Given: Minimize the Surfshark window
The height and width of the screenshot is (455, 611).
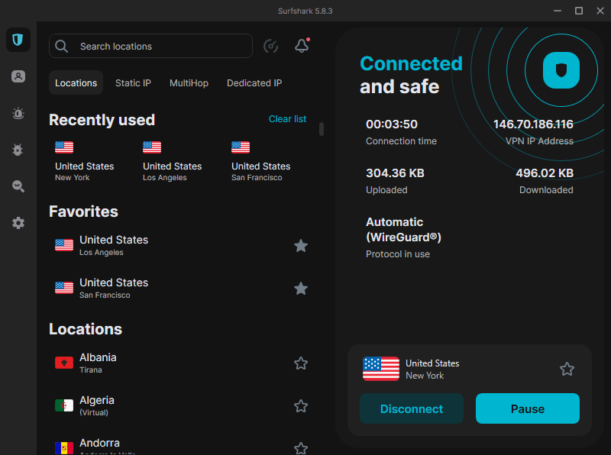Looking at the screenshot, I should click(558, 11).
